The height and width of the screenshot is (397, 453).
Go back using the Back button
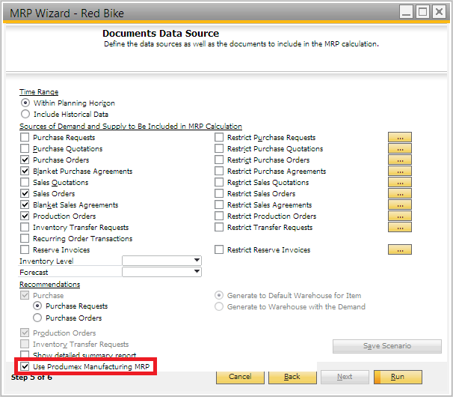coord(292,377)
